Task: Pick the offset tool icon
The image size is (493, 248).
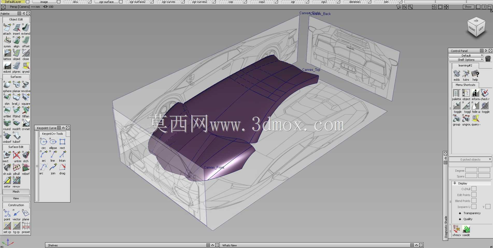Action: 26,41
